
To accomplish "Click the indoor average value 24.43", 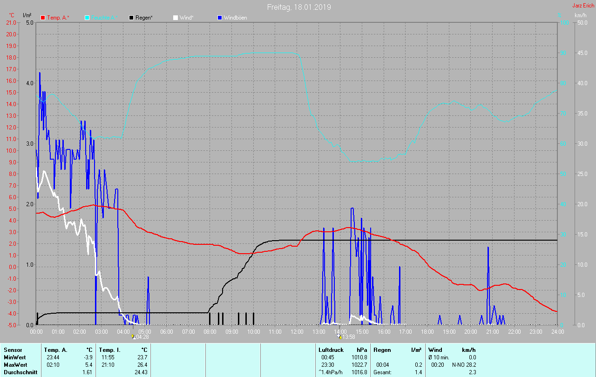I will (141, 372).
